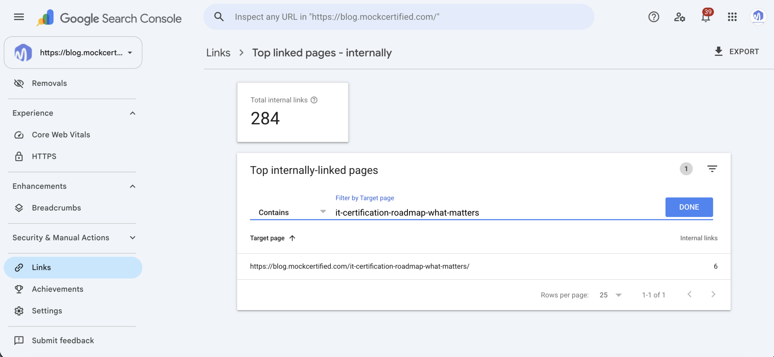Click the help icon beside Total internal links
This screenshot has width=774, height=357.
click(x=314, y=100)
